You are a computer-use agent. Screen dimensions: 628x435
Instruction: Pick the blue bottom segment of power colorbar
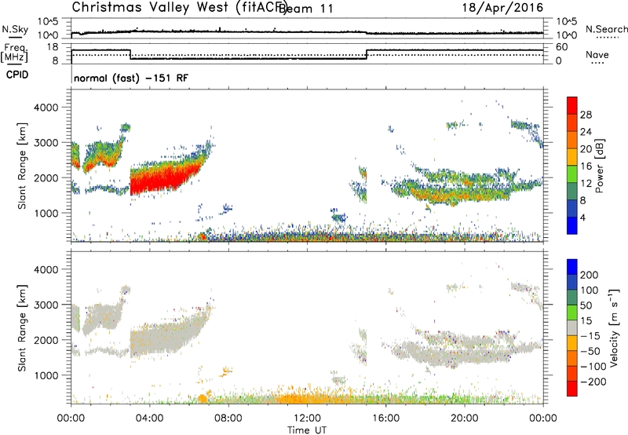tap(572, 225)
